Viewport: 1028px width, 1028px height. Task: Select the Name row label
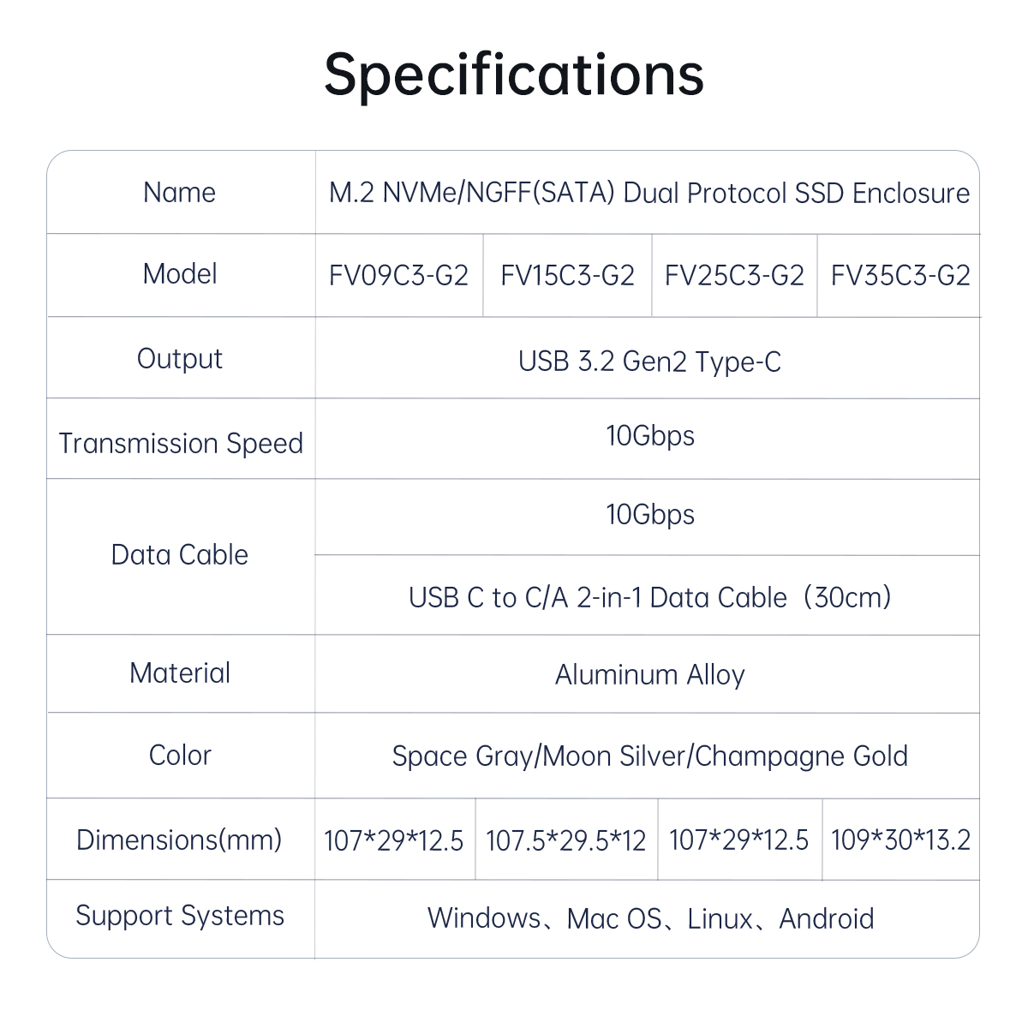click(180, 193)
